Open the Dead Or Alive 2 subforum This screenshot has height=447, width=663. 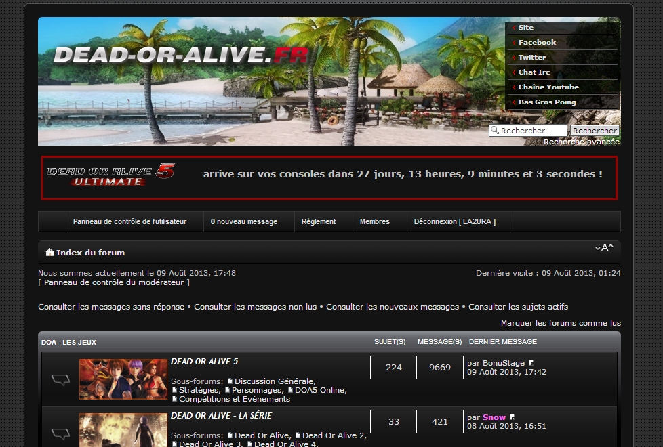[x=334, y=435]
